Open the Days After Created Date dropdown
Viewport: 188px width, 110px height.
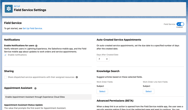[x=103, y=59]
